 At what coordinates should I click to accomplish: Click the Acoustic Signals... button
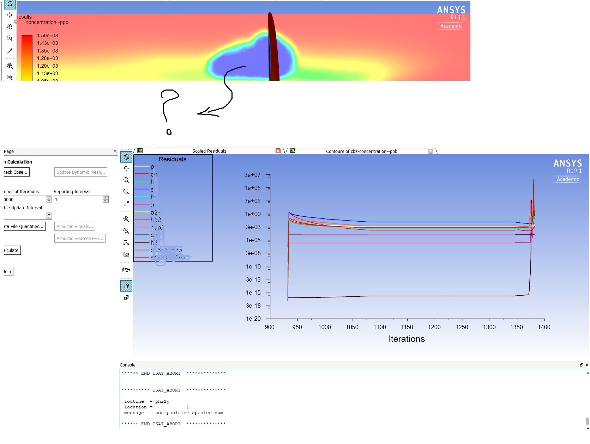tap(75, 227)
